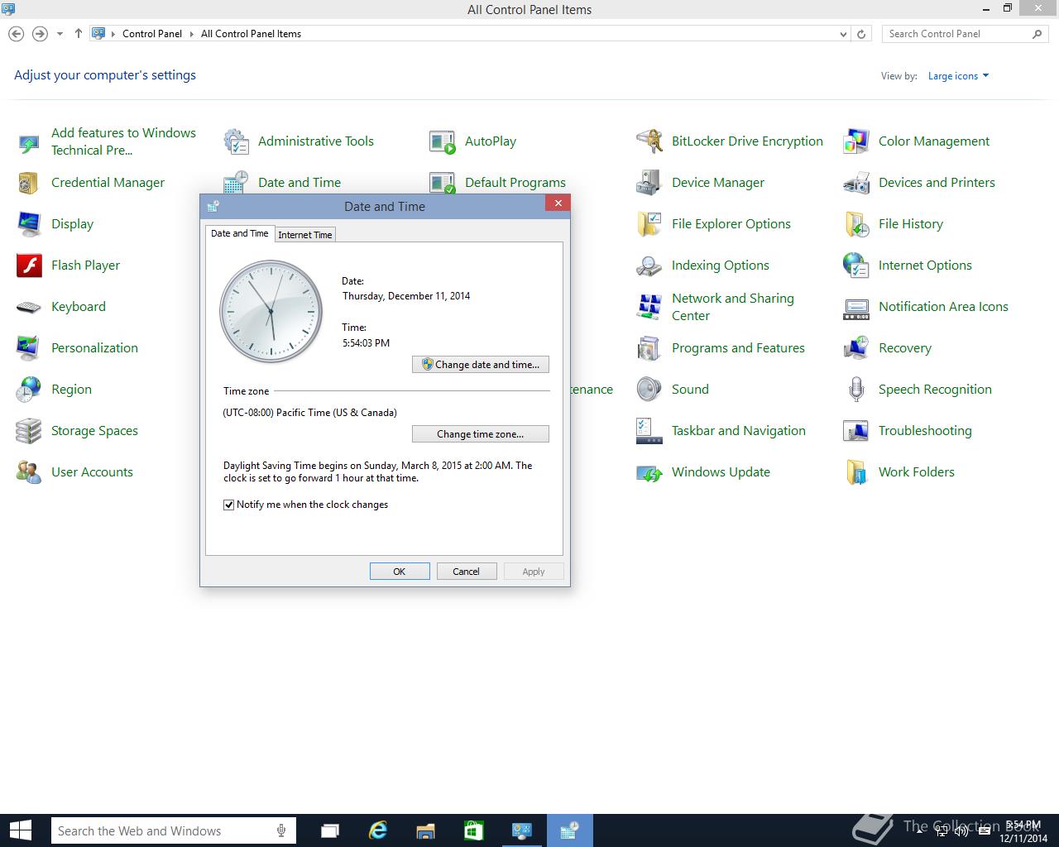This screenshot has width=1059, height=847.
Task: Open the Windows Update icon
Action: (x=649, y=472)
